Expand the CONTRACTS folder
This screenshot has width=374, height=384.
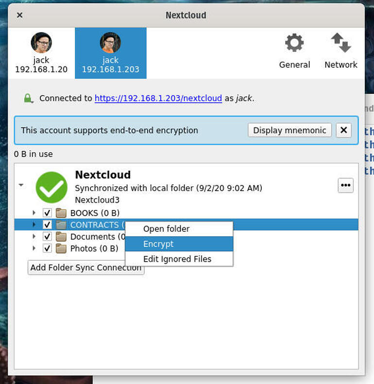click(34, 224)
